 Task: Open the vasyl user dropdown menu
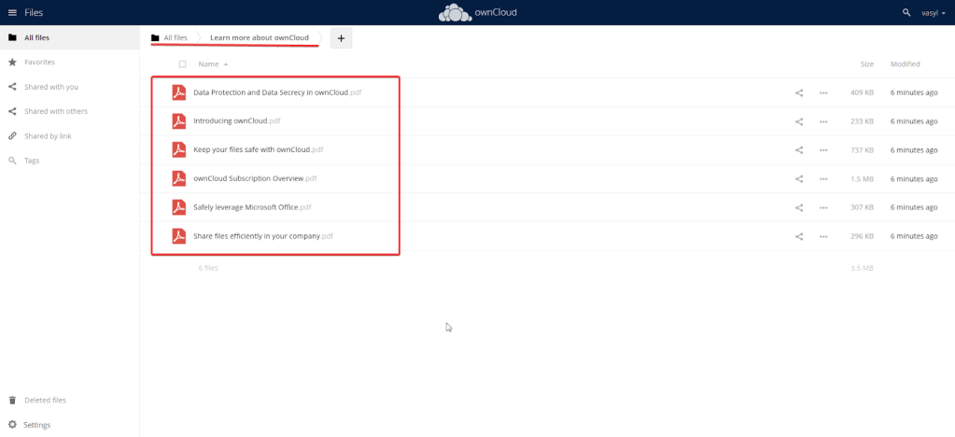(x=934, y=13)
